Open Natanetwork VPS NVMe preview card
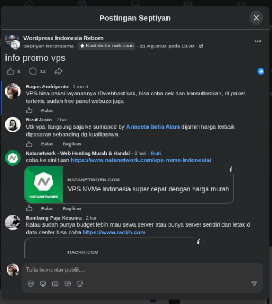Viewport: 272px width, 304px height. click(x=129, y=185)
